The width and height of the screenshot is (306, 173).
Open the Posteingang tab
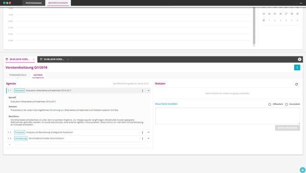click(34, 3)
